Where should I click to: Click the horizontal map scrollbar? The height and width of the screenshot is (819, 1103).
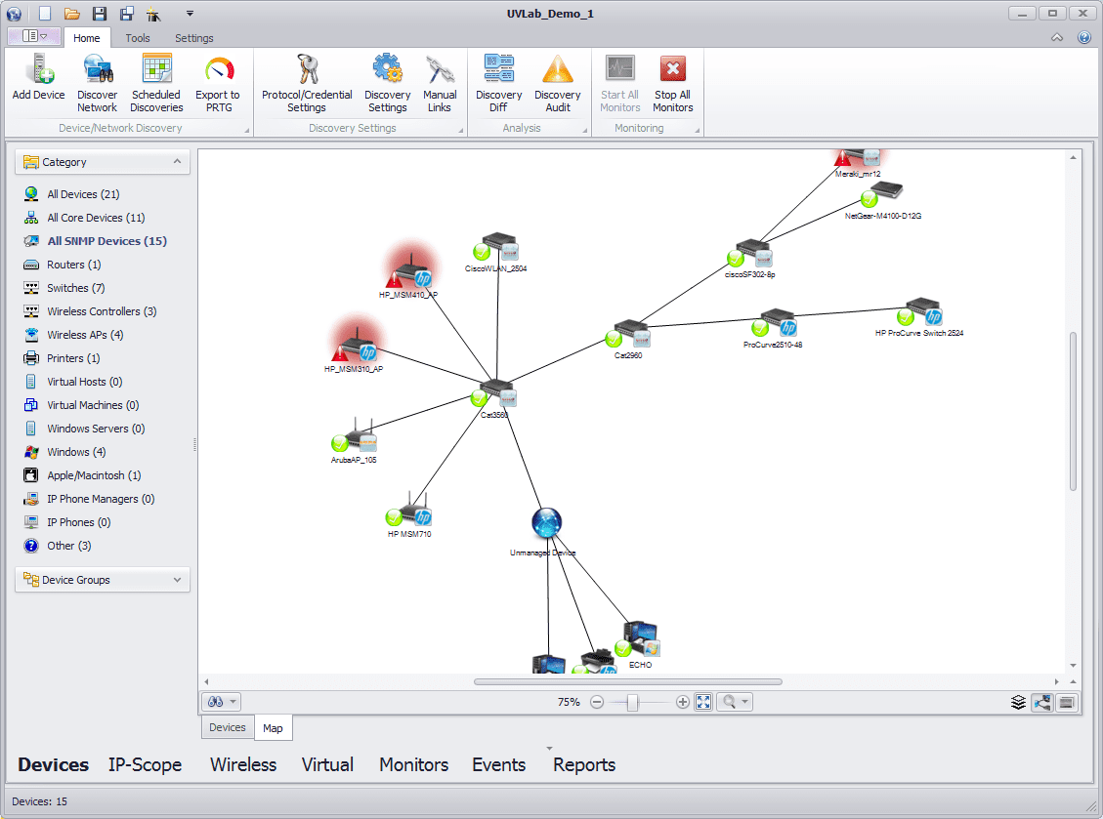pos(628,681)
